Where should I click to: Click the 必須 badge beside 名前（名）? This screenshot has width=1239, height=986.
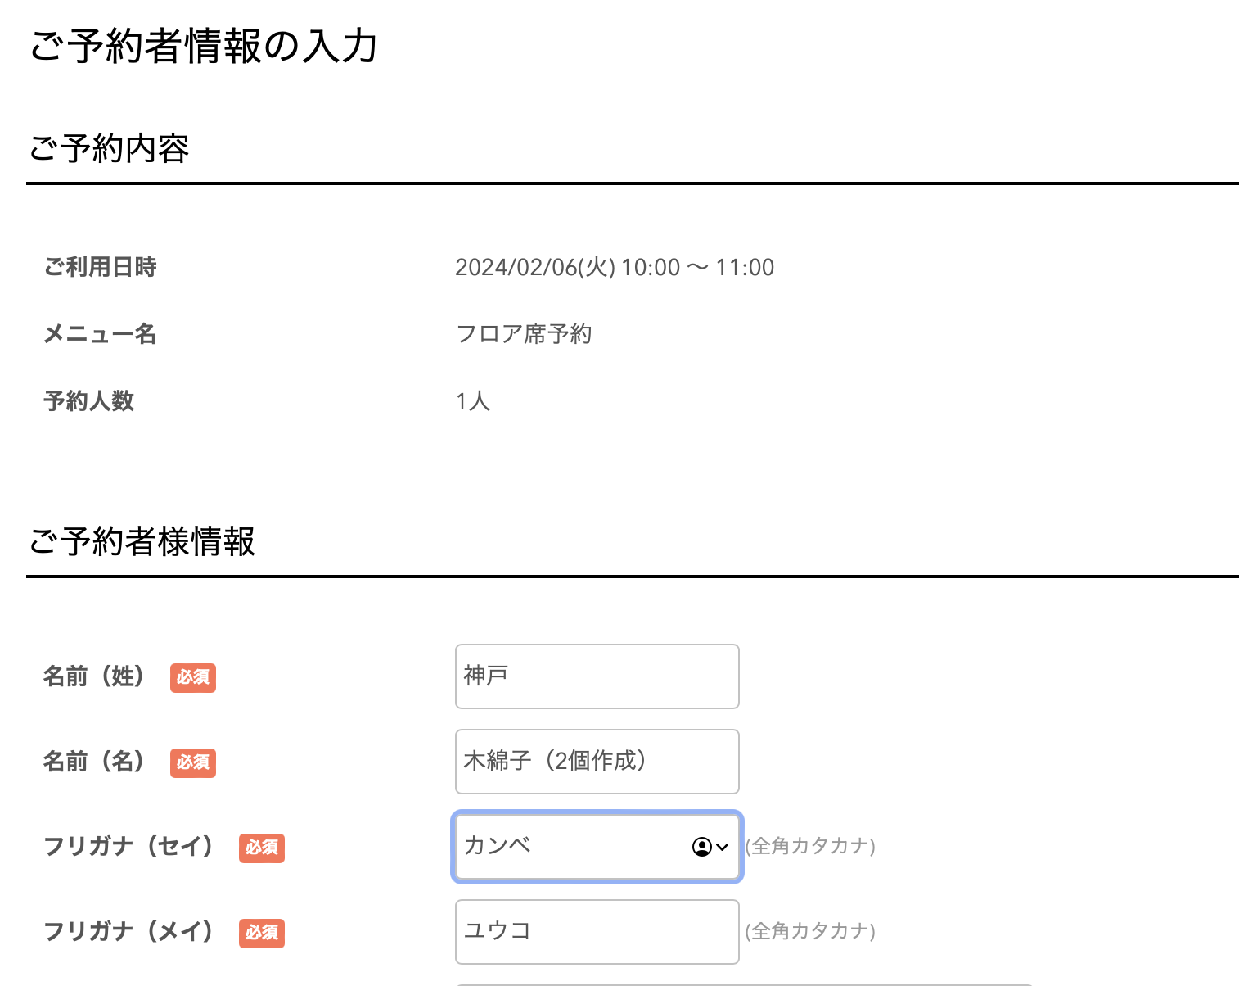[x=193, y=762]
